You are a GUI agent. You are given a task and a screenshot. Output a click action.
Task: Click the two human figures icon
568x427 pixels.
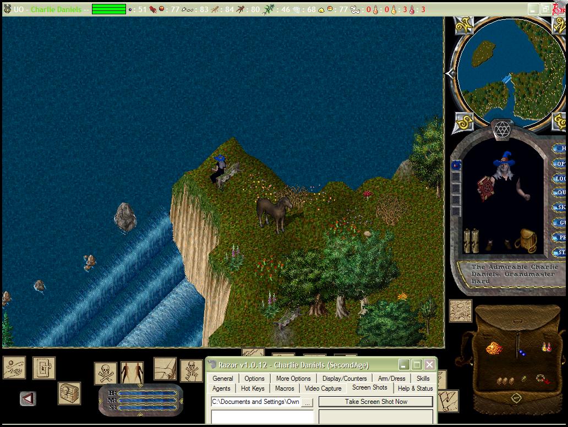[x=132, y=373]
